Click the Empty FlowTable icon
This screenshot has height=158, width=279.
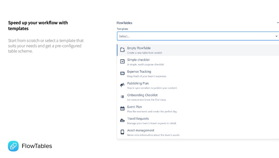pyautogui.click(x=122, y=50)
